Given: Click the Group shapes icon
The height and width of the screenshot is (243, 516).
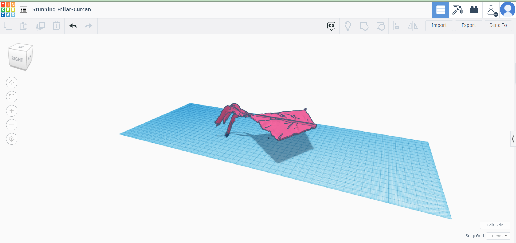Looking at the screenshot, I should (364, 26).
